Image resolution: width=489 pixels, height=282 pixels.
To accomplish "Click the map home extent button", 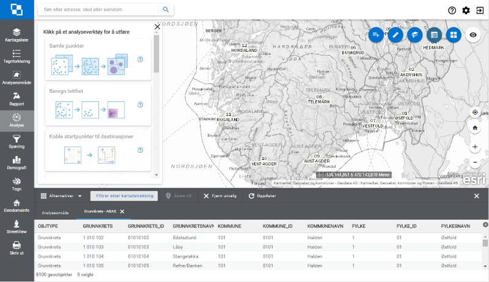I will tap(474, 128).
